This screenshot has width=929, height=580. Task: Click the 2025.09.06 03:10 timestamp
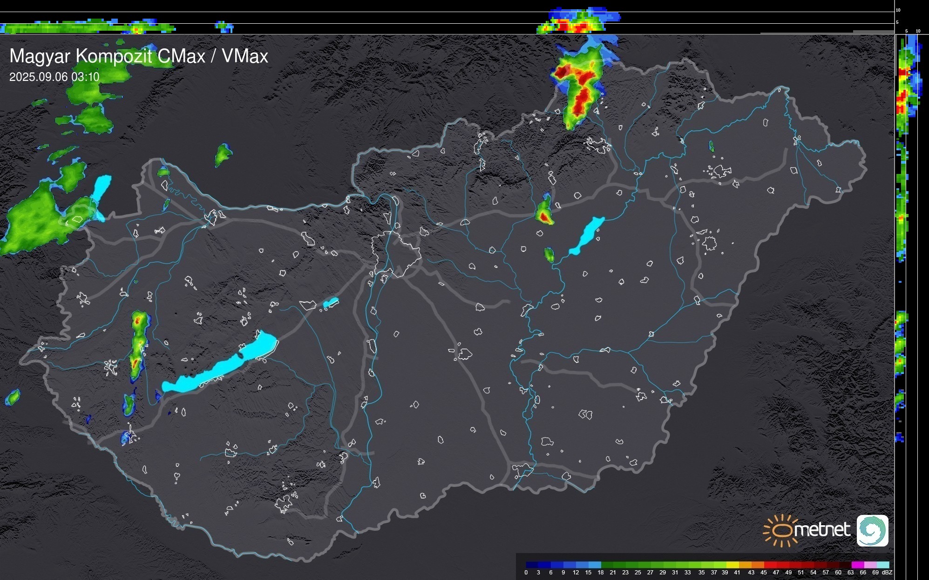(x=54, y=77)
